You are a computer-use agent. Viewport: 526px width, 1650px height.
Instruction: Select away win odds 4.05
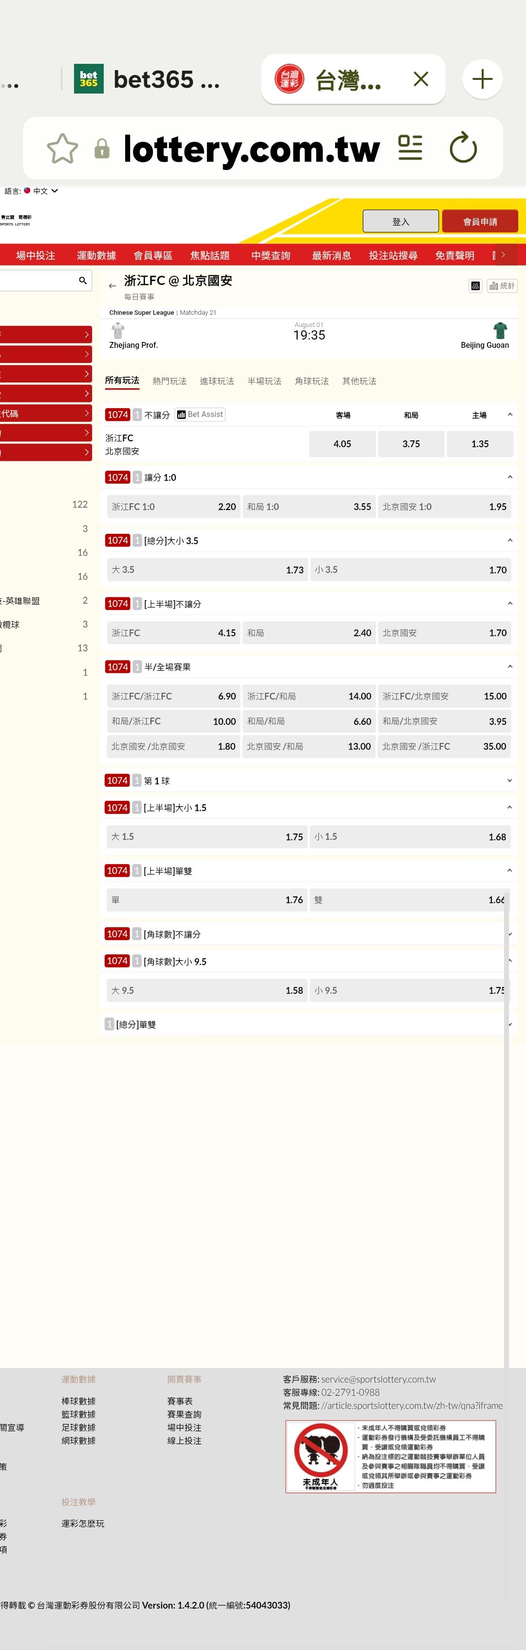342,444
